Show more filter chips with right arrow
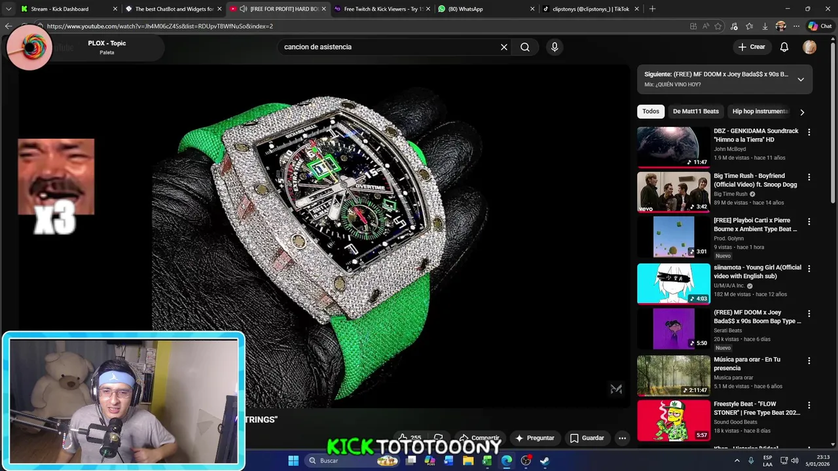 [x=802, y=112]
